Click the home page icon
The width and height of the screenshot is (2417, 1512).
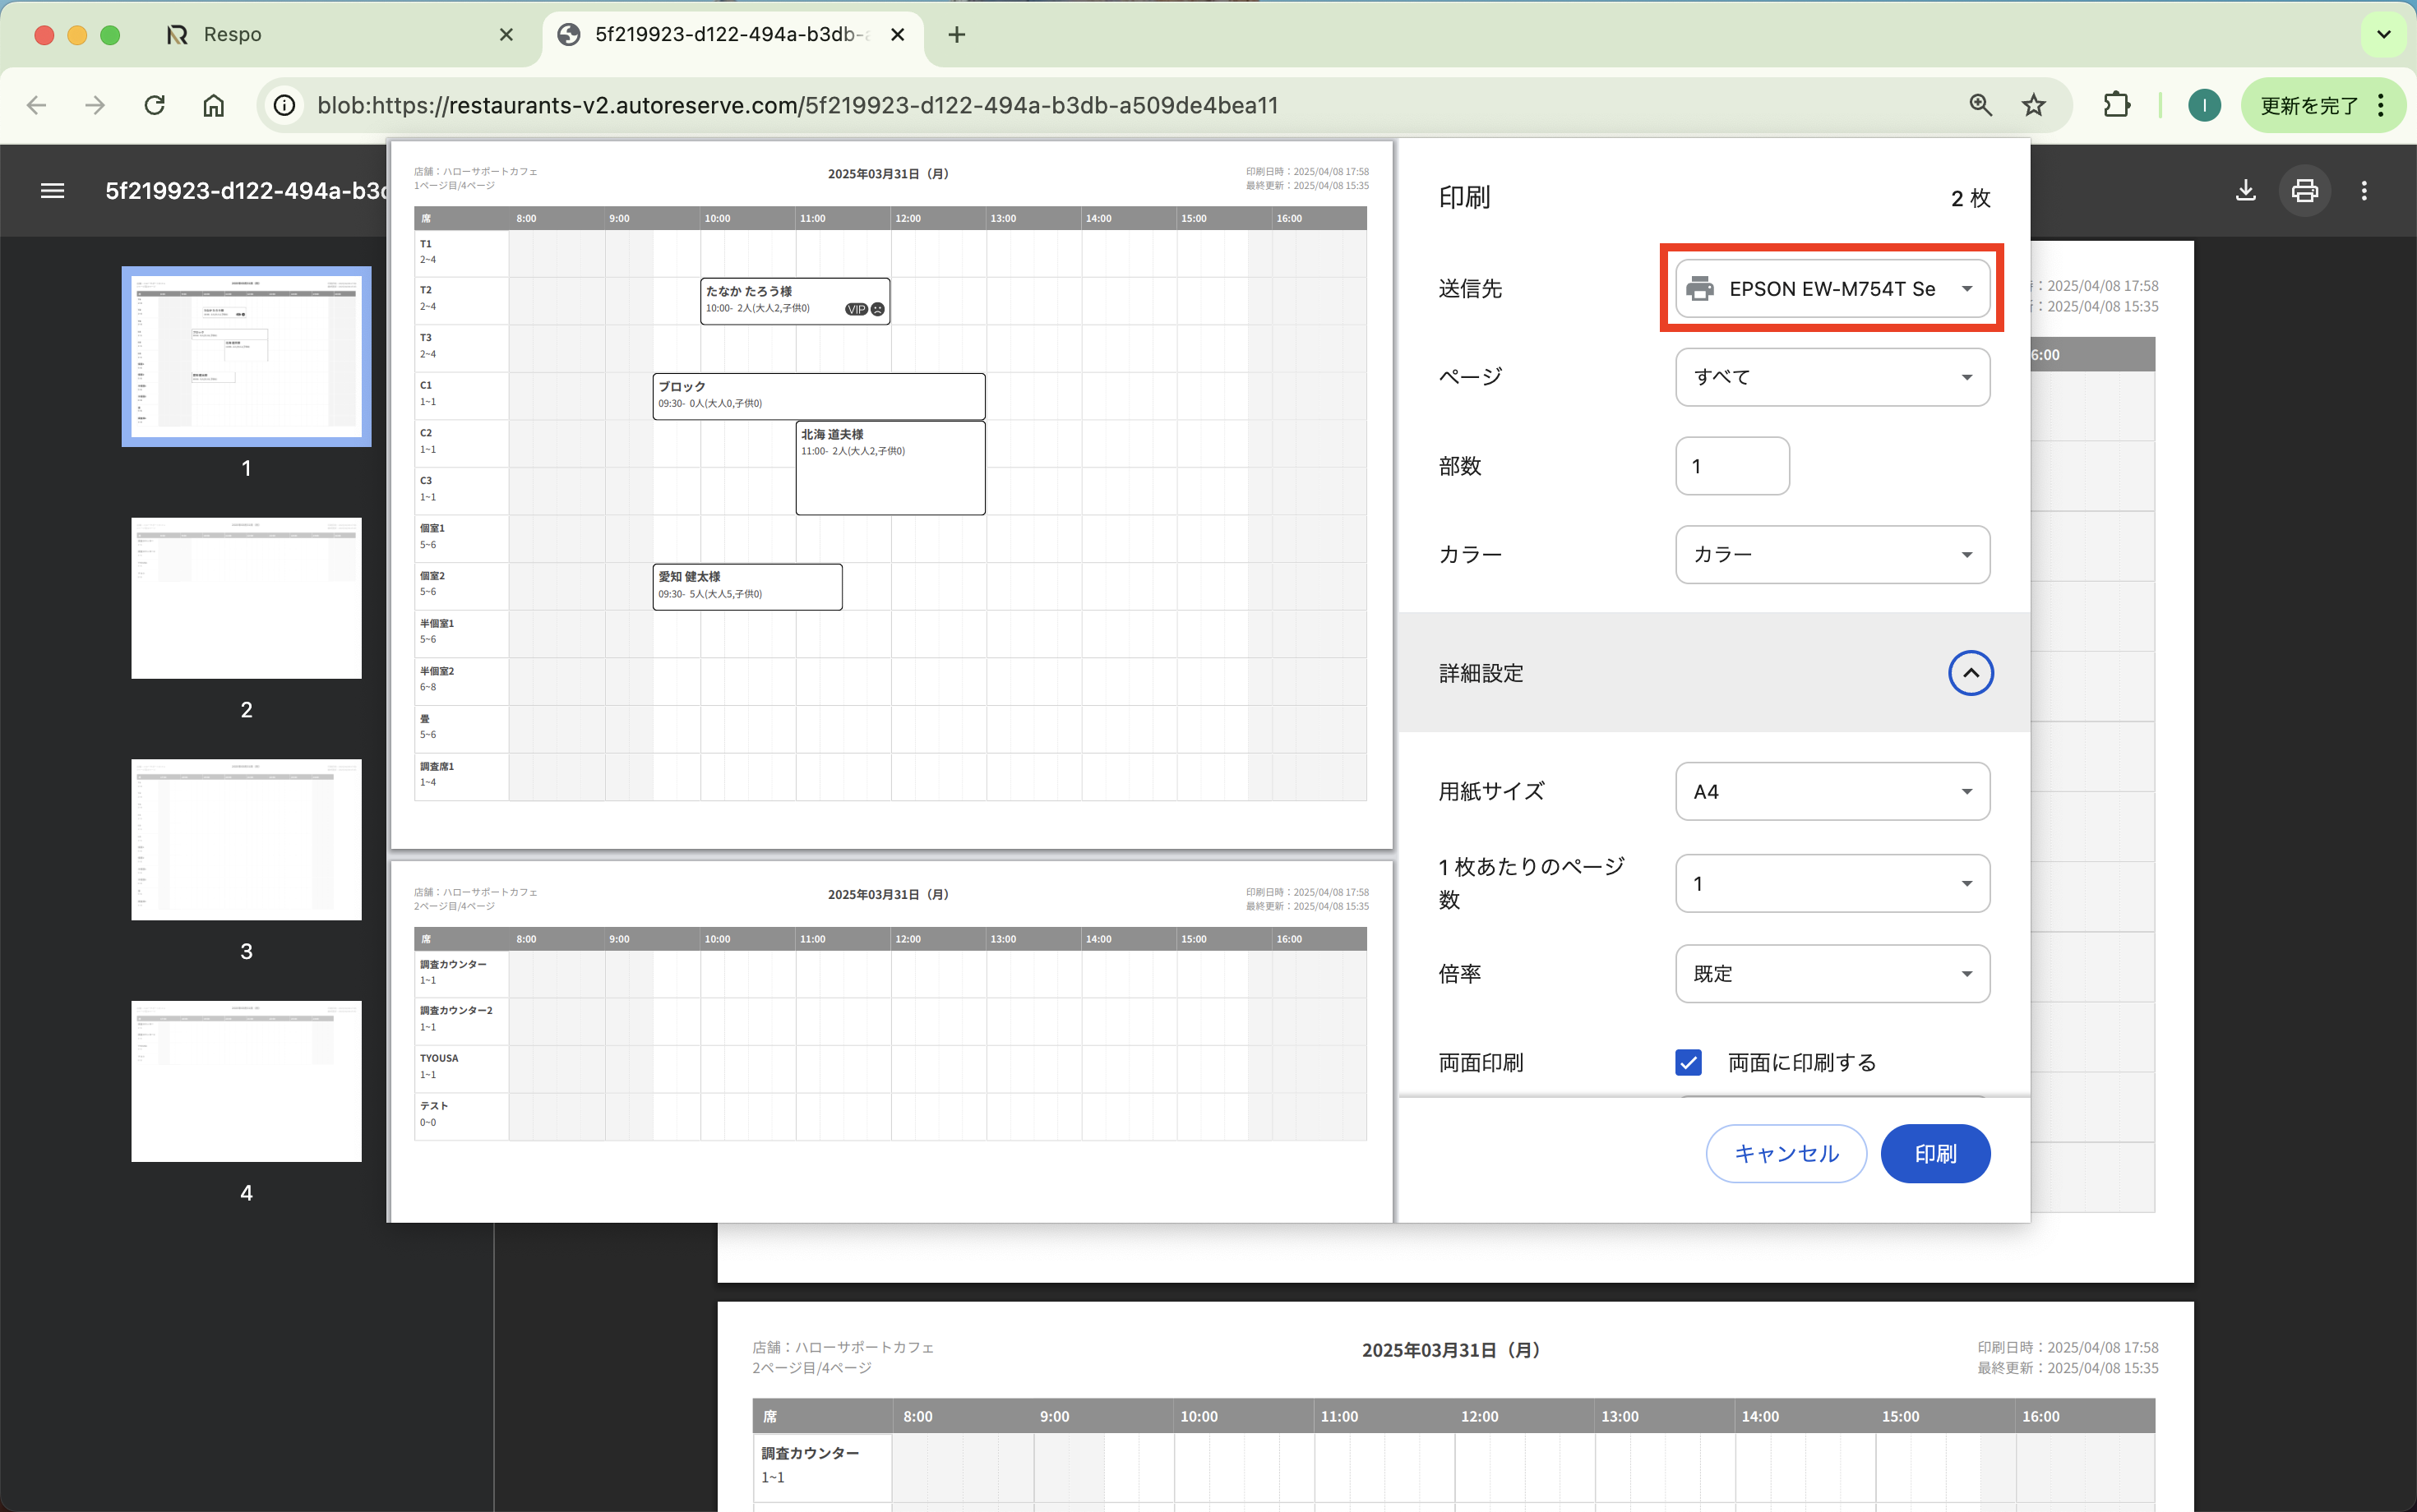[213, 105]
